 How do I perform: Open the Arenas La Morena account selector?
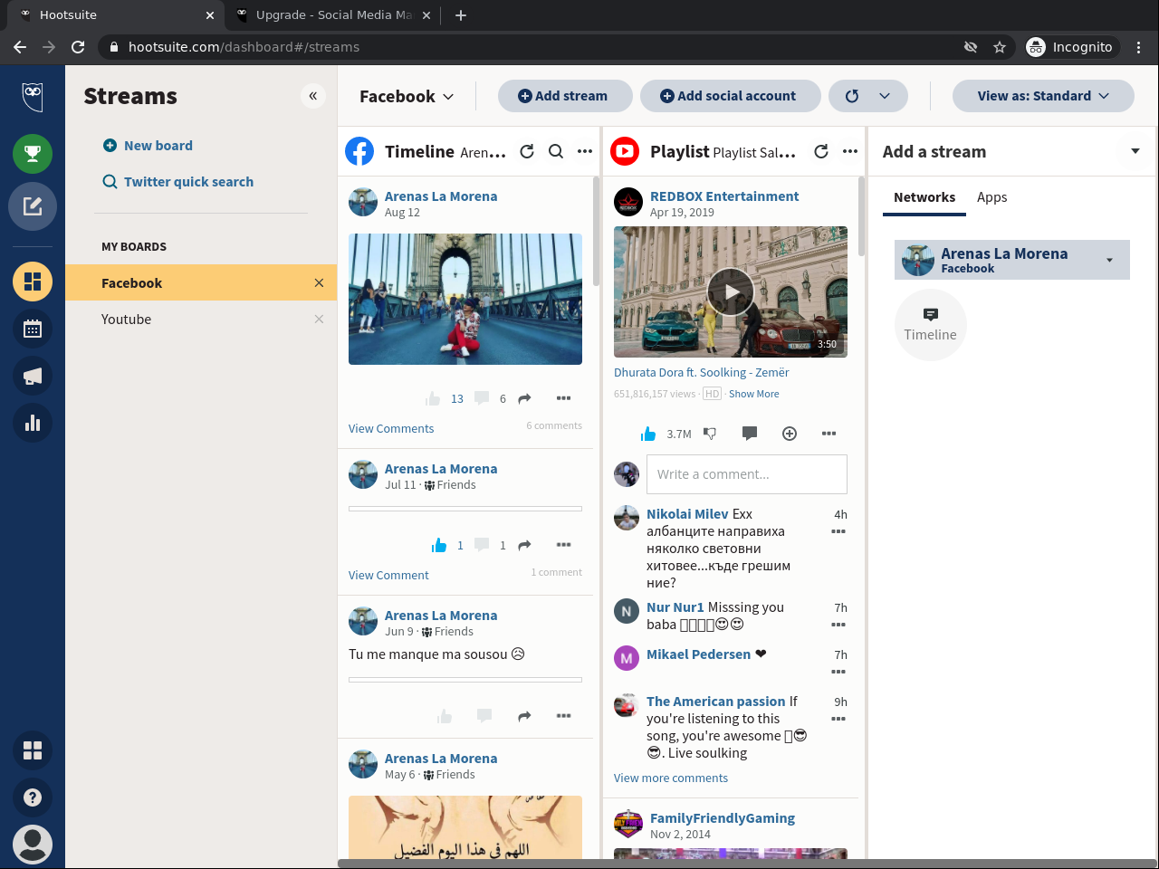click(x=1012, y=260)
